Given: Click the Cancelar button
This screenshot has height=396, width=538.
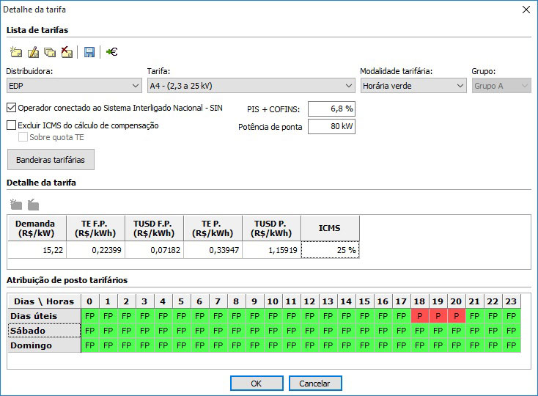Looking at the screenshot, I should [315, 384].
